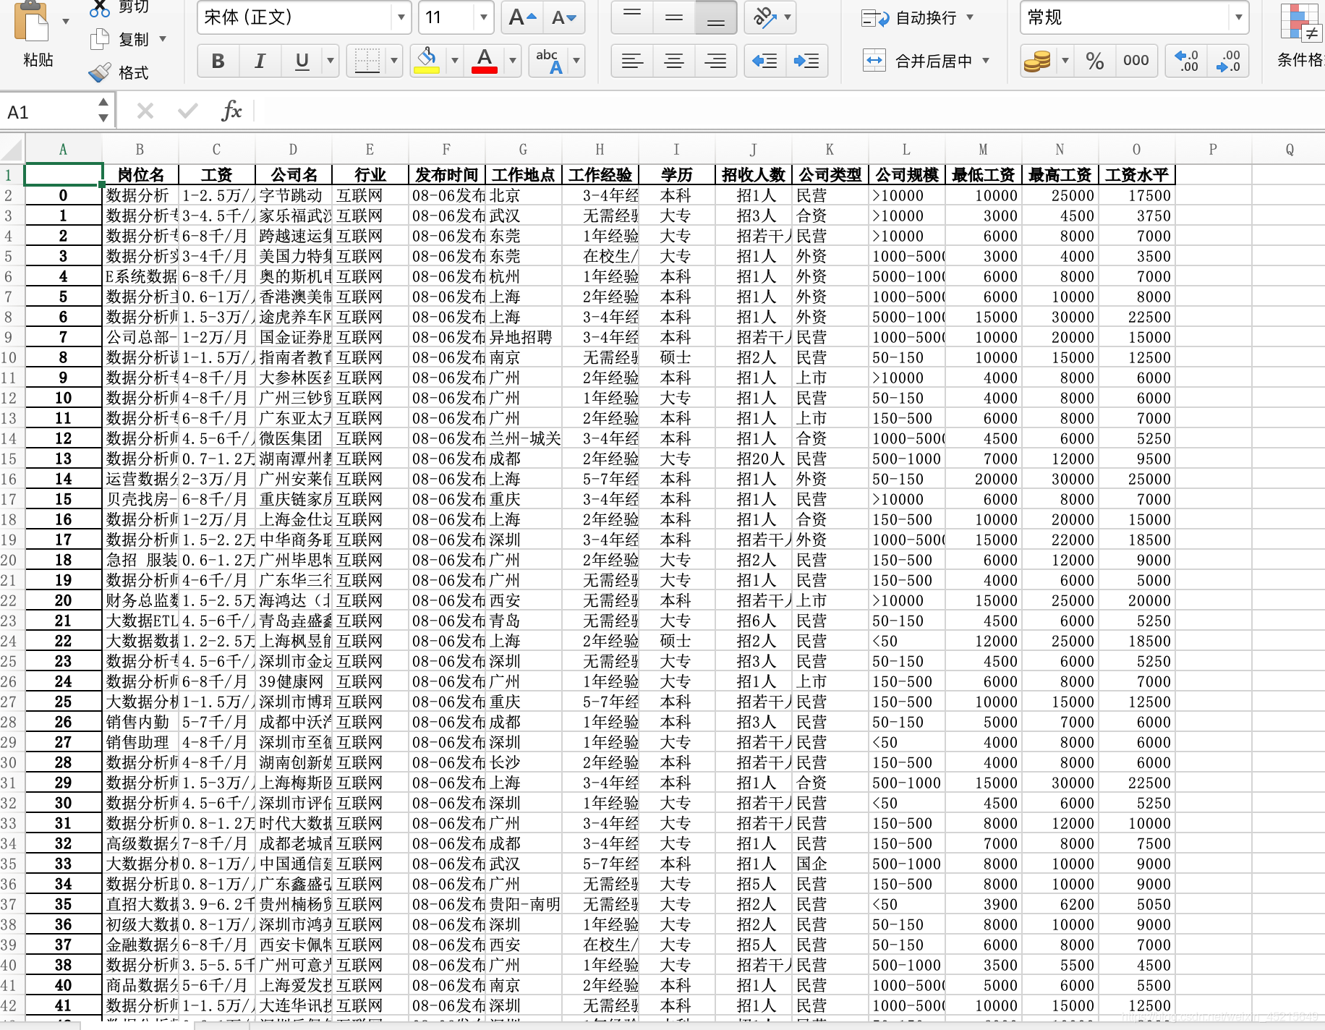Click the select all corner triangle
1325x1030 pixels.
(12, 150)
